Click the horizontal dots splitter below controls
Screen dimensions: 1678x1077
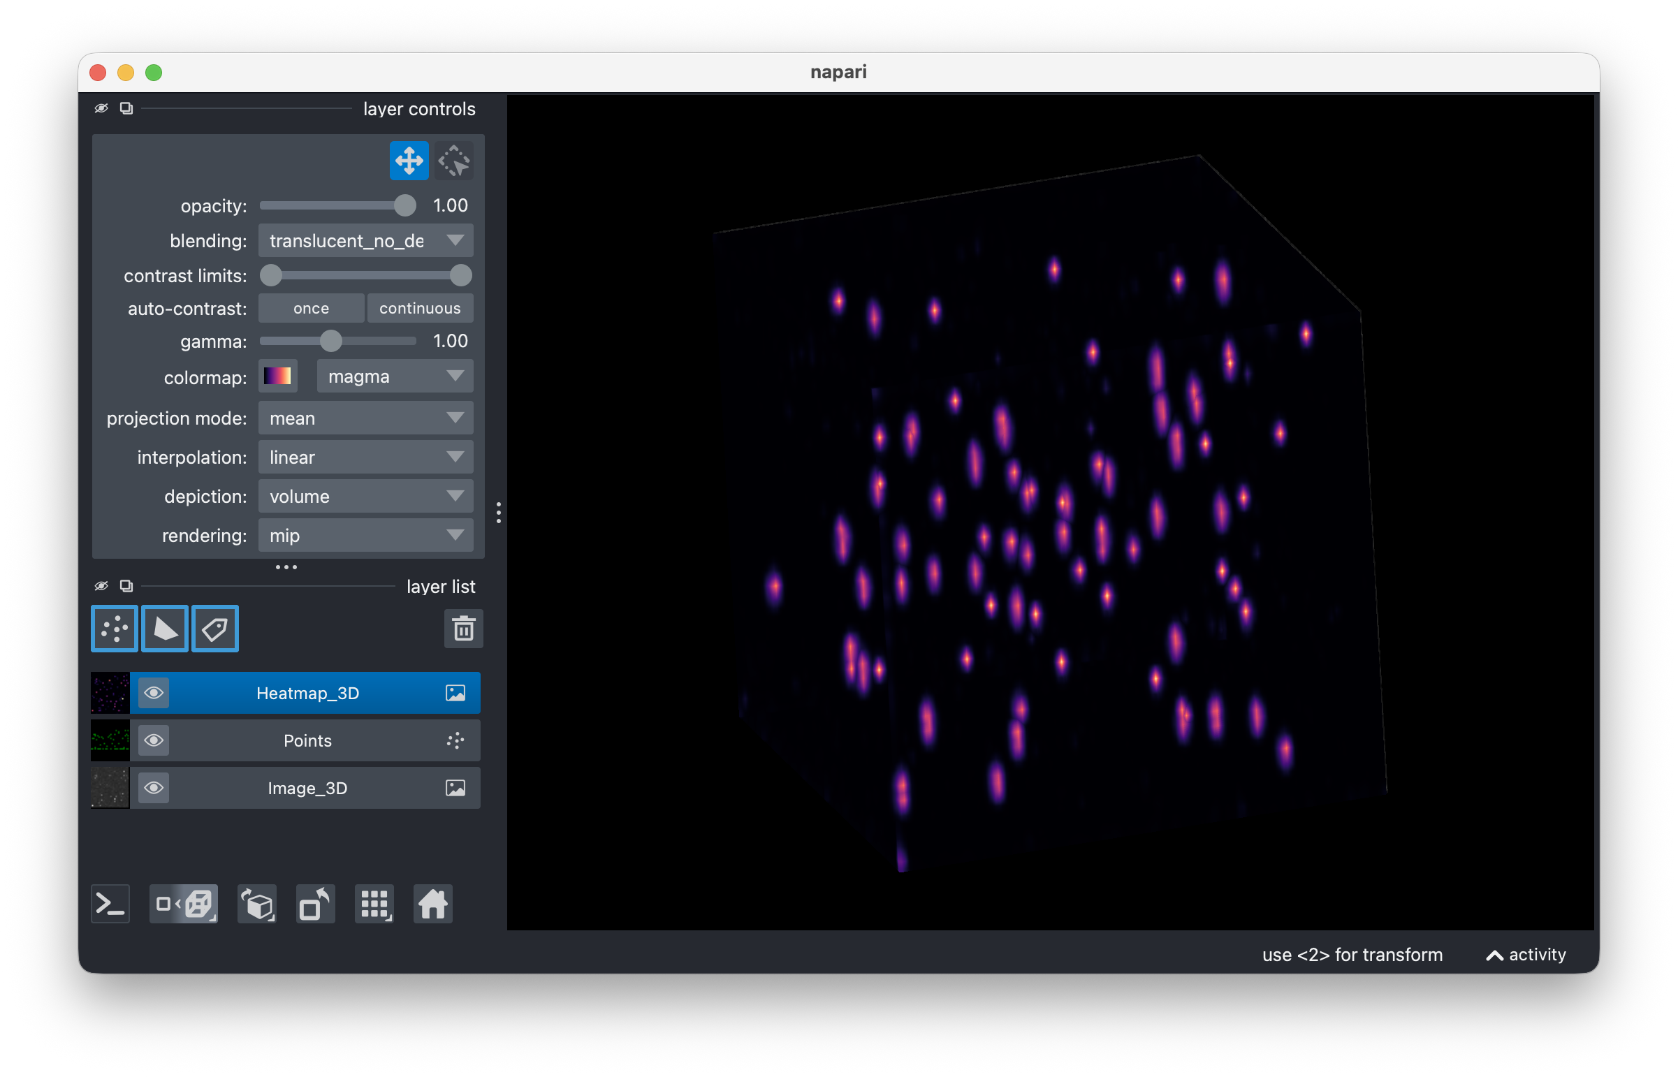pyautogui.click(x=286, y=567)
